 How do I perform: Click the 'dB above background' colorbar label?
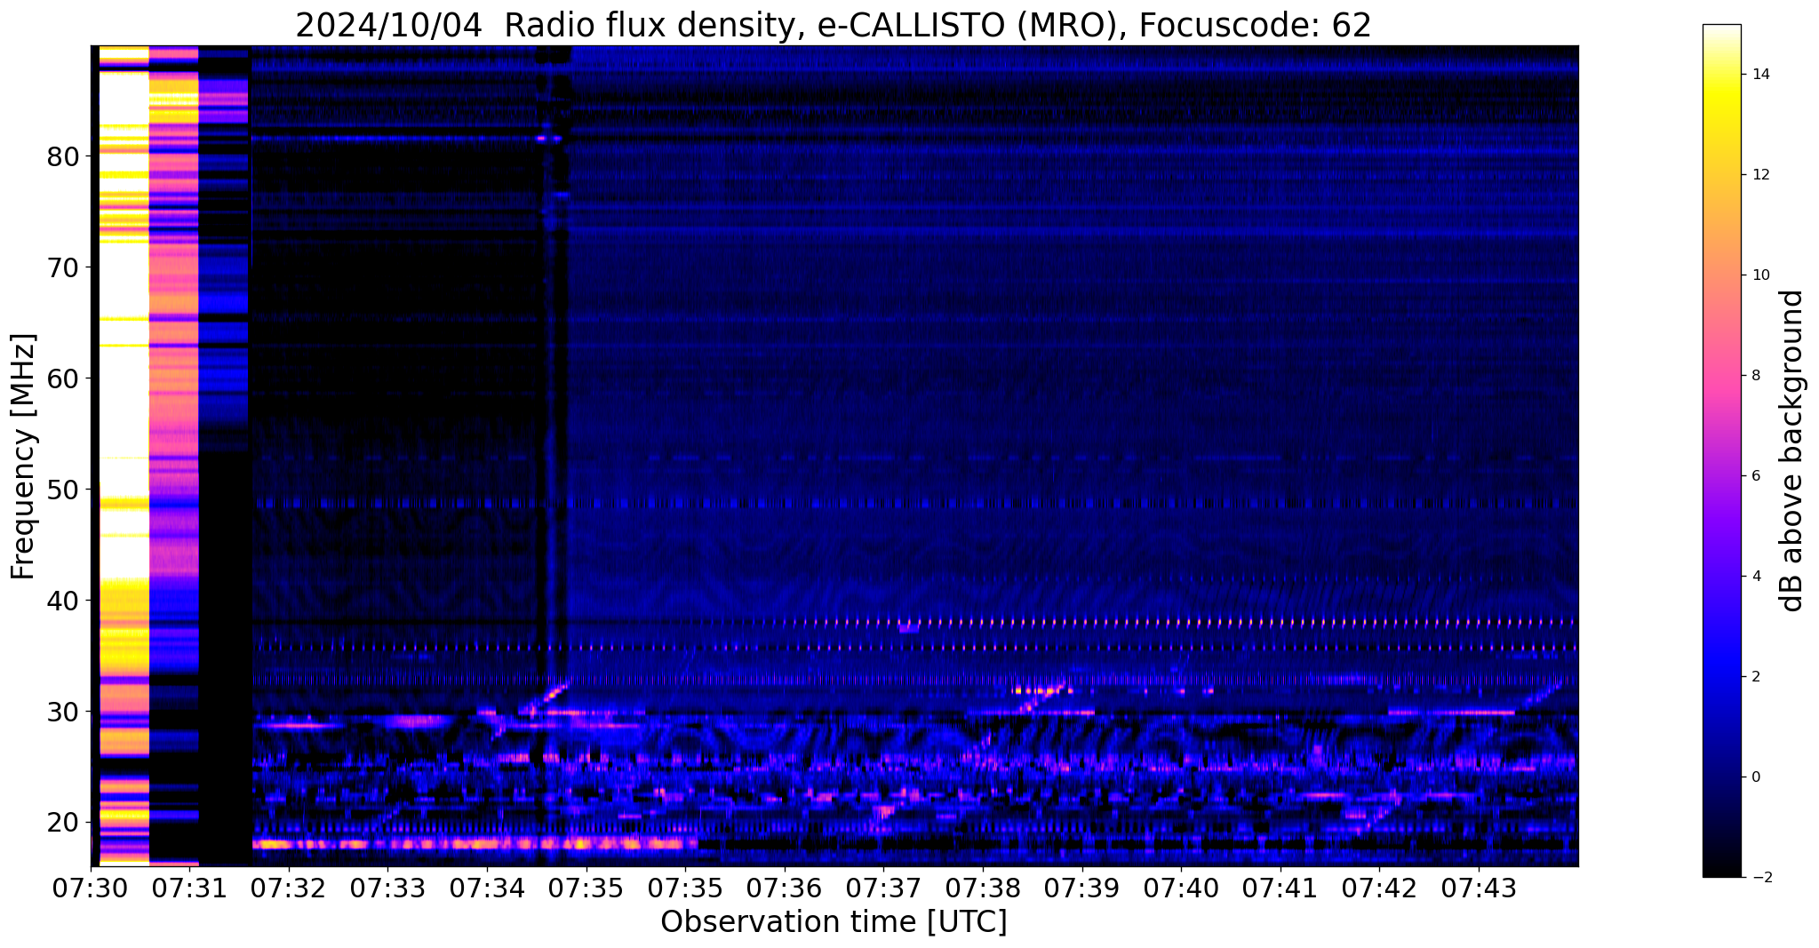pos(1792,450)
